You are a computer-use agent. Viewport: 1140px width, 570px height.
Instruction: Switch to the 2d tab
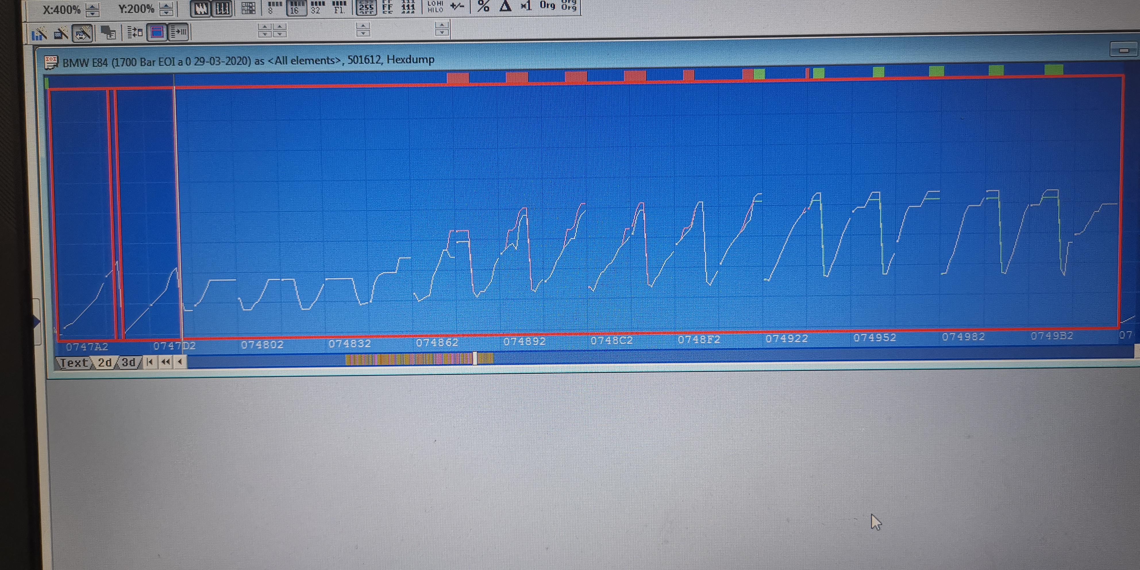pyautogui.click(x=105, y=363)
